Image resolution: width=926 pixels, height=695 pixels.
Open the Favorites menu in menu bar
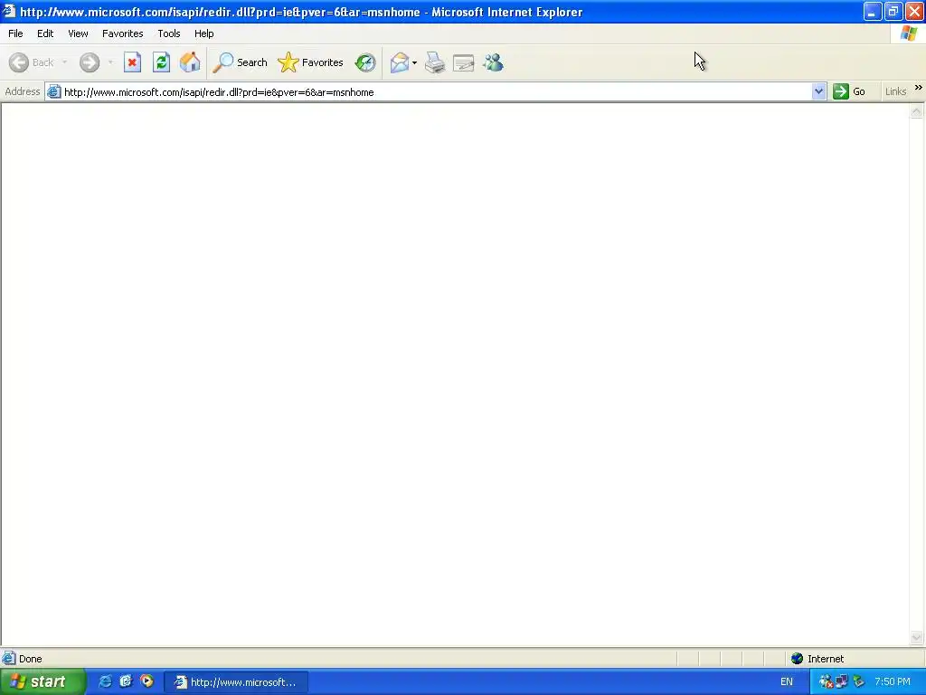click(x=122, y=33)
